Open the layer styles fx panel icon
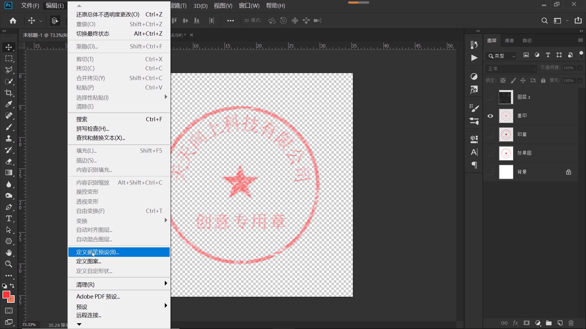586x329 pixels. point(515,323)
